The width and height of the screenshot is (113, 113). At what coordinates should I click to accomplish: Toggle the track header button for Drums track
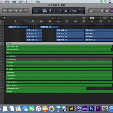pyautogui.click(x=2, y=92)
